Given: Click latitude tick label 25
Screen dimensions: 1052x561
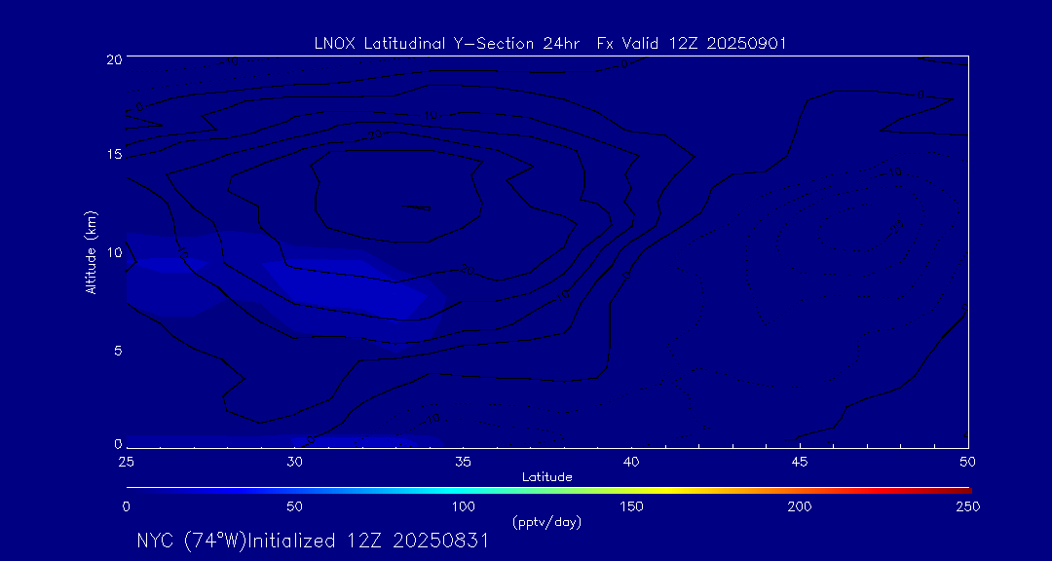Looking at the screenshot, I should pos(126,461).
